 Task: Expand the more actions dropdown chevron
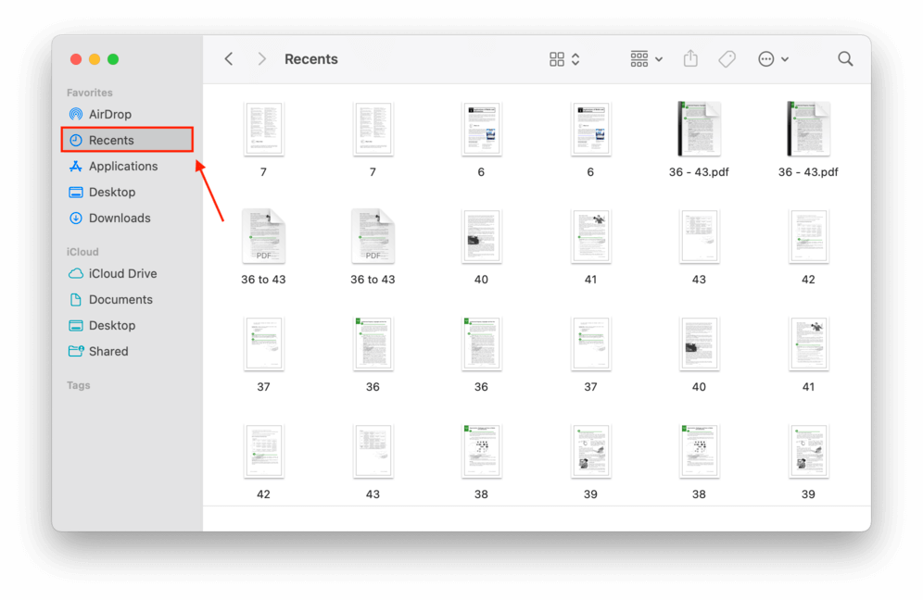[x=785, y=59]
